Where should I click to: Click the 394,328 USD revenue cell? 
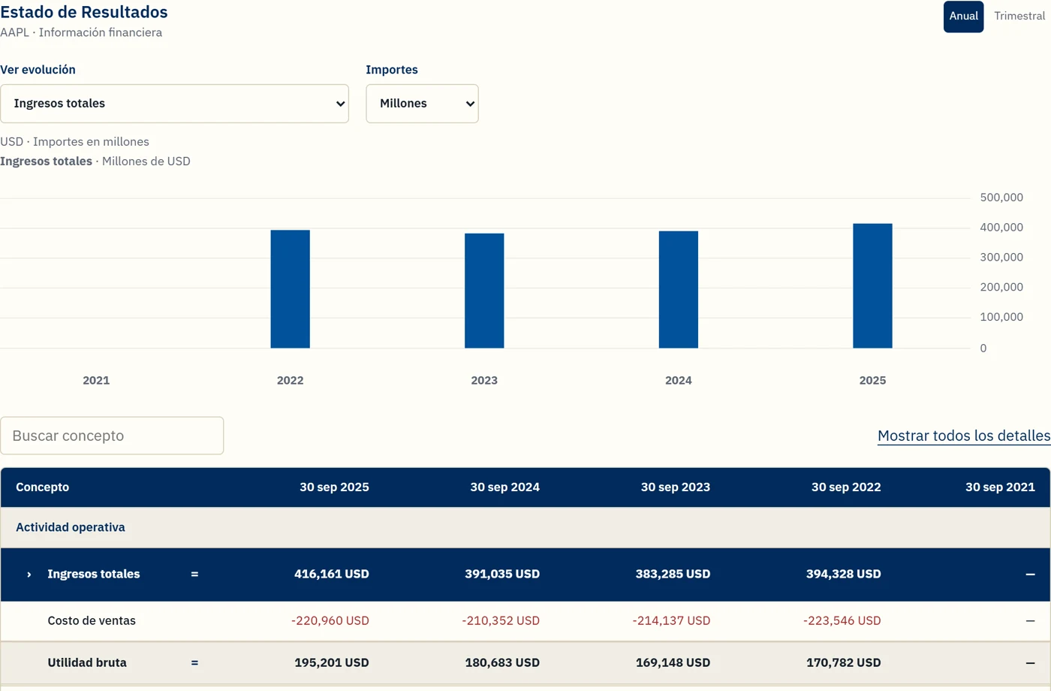click(844, 575)
